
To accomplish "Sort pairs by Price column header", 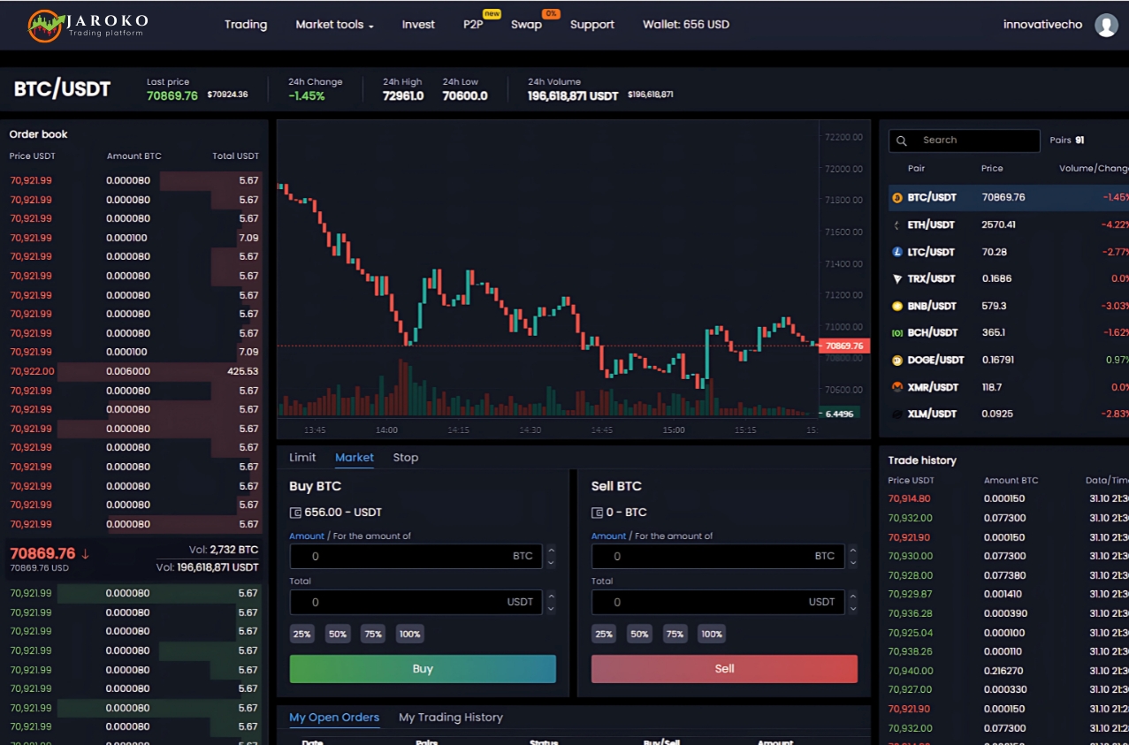I will tap(992, 169).
